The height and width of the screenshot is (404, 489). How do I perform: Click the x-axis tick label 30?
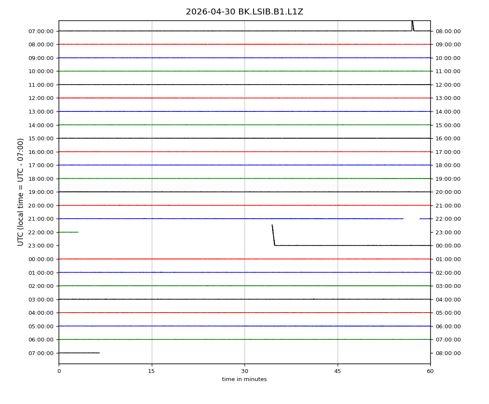(244, 371)
